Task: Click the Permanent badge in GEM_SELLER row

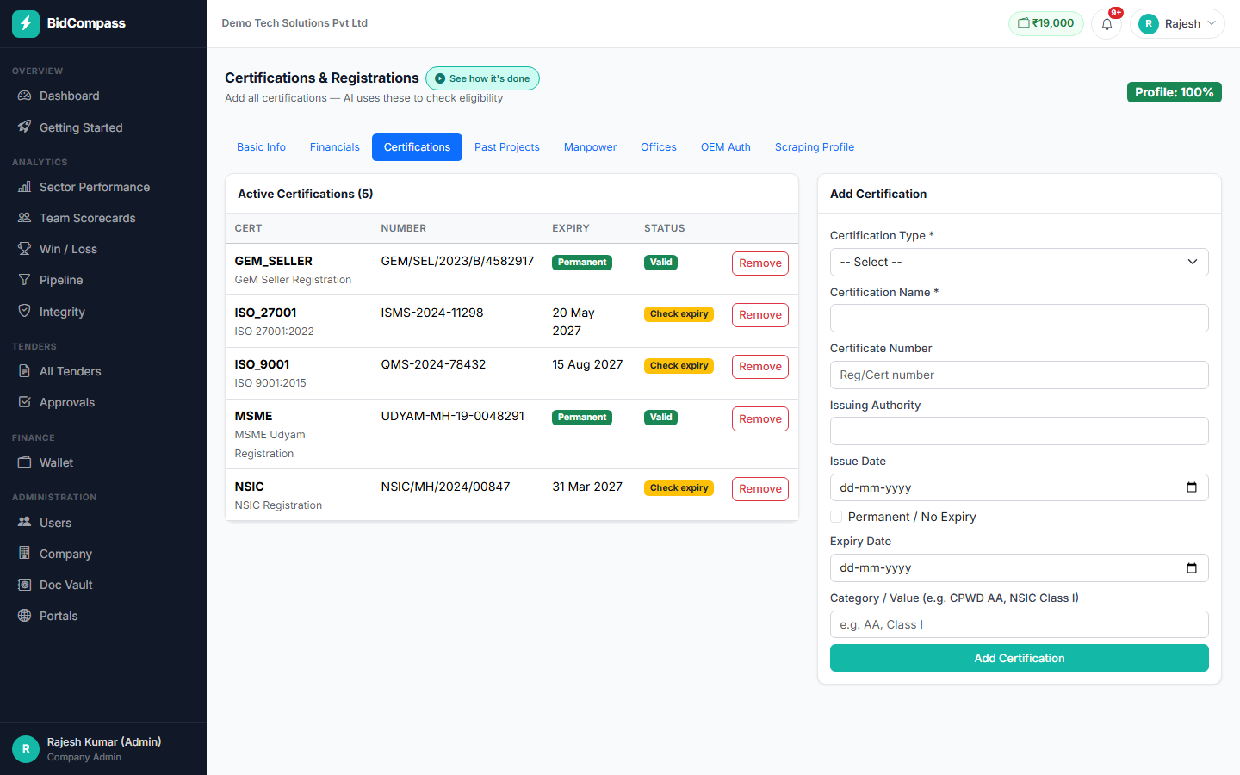Action: pos(582,263)
